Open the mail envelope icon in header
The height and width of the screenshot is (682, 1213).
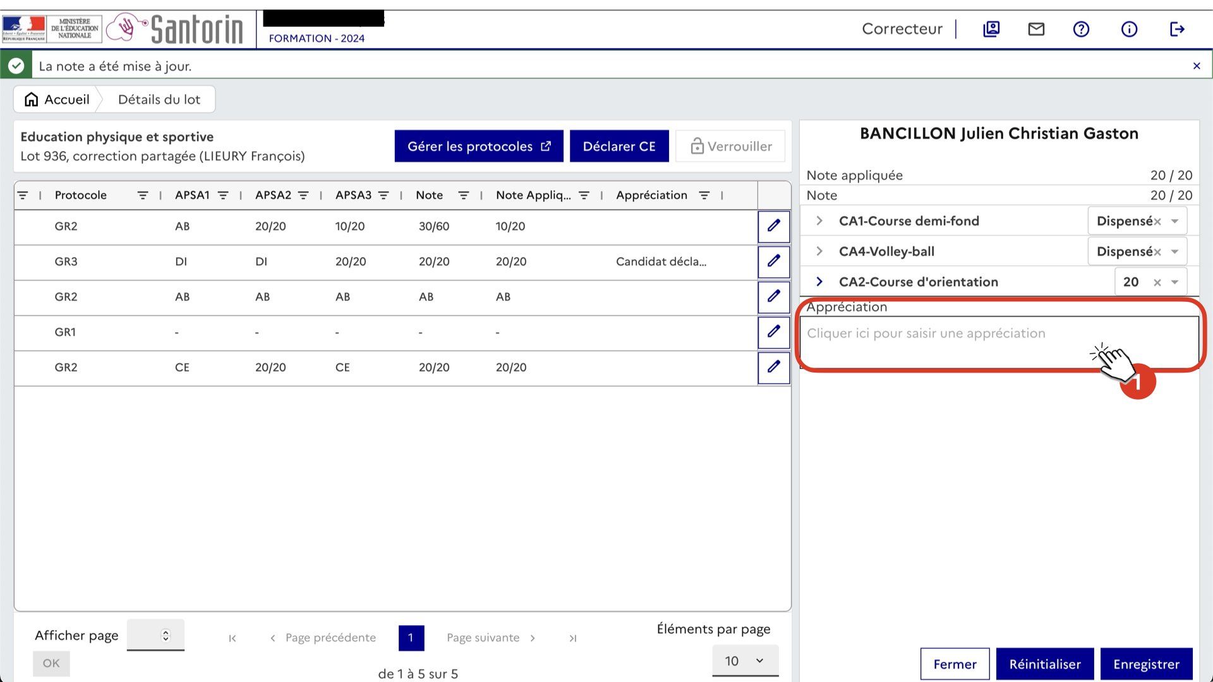(x=1036, y=29)
